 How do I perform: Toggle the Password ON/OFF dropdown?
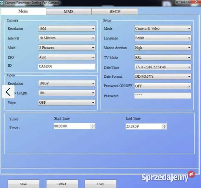pyautogui.click(x=163, y=86)
